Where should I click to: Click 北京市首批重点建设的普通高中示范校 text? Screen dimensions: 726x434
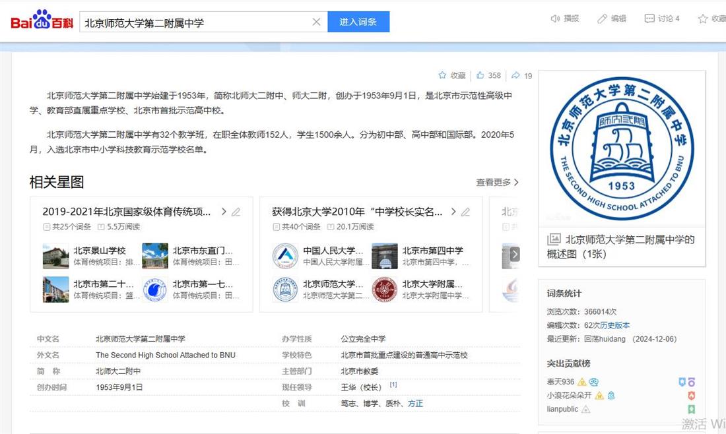404,356
